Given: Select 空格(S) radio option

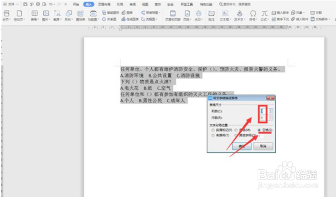Looking at the screenshot, I should point(265,130).
